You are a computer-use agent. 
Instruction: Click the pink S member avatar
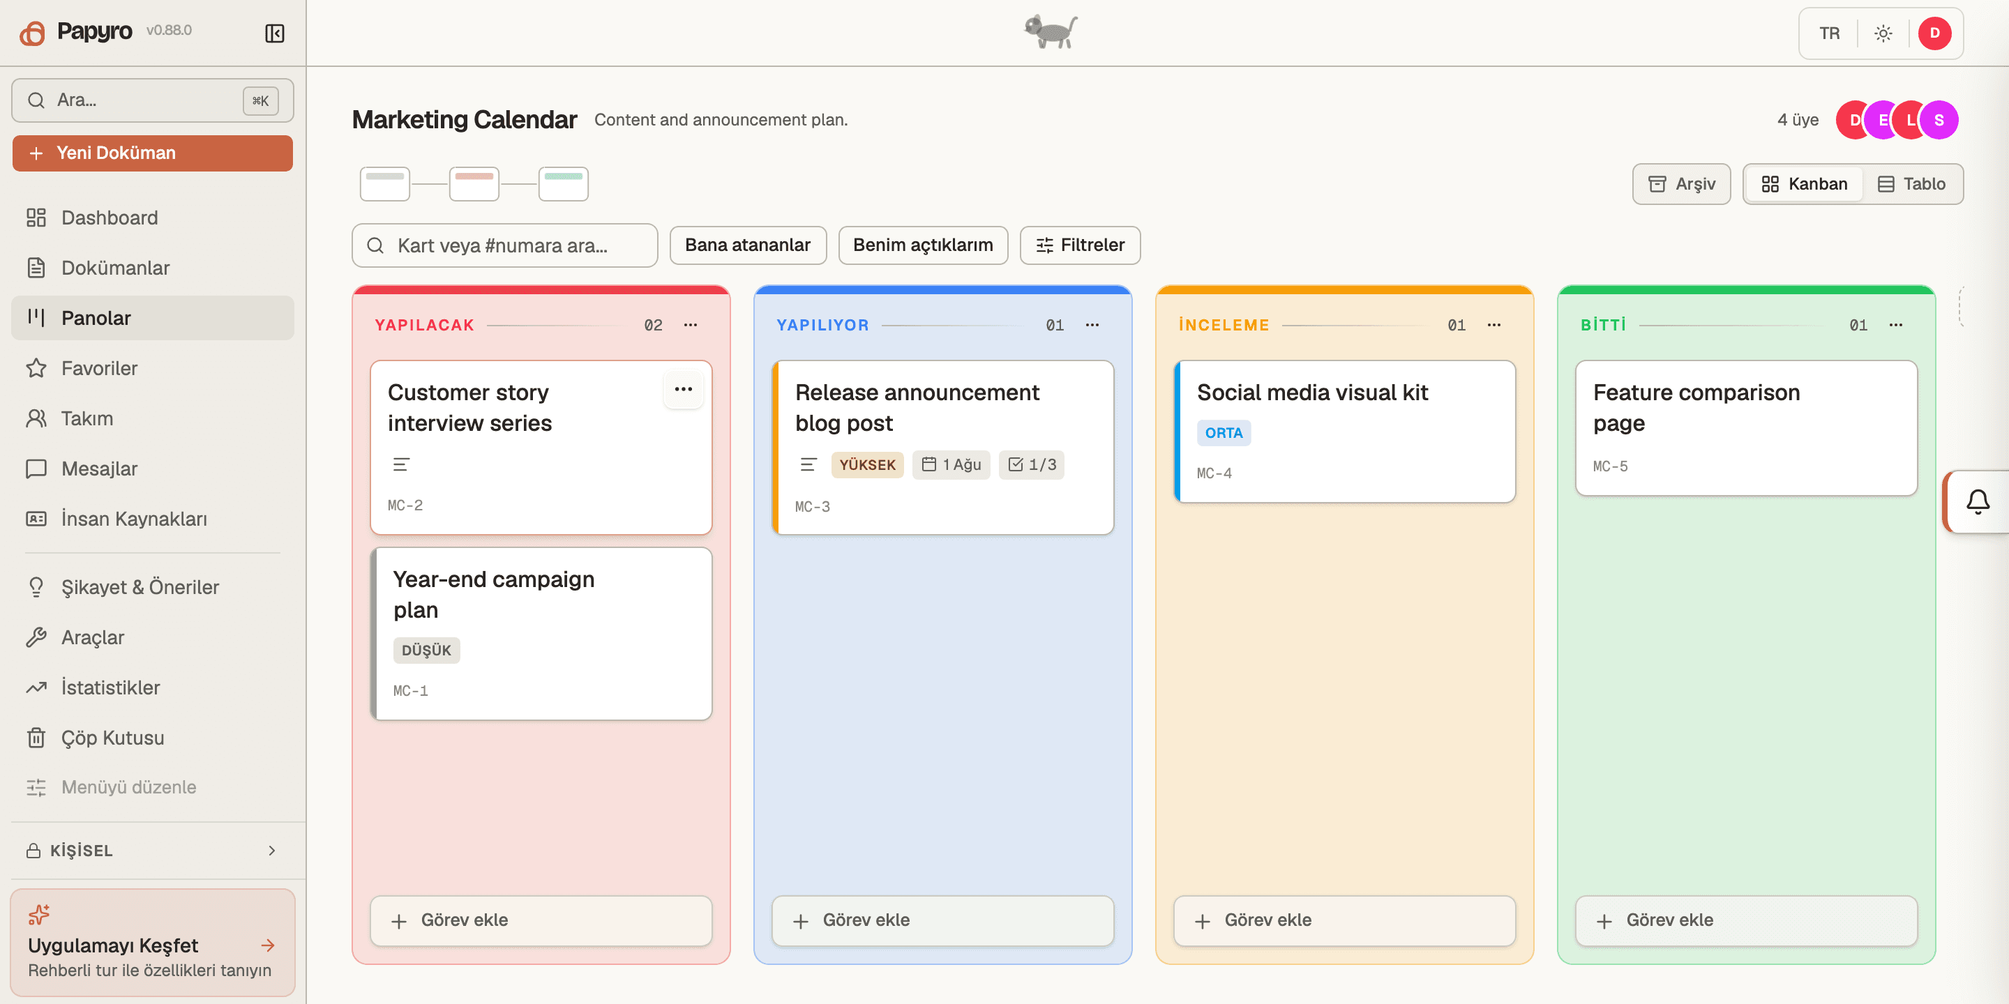(x=1939, y=120)
